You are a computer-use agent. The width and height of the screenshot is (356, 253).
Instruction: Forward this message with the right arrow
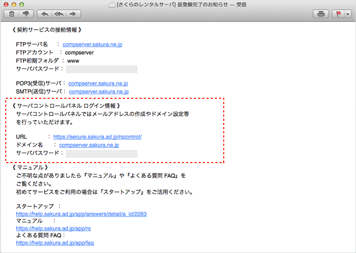pyautogui.click(x=73, y=14)
